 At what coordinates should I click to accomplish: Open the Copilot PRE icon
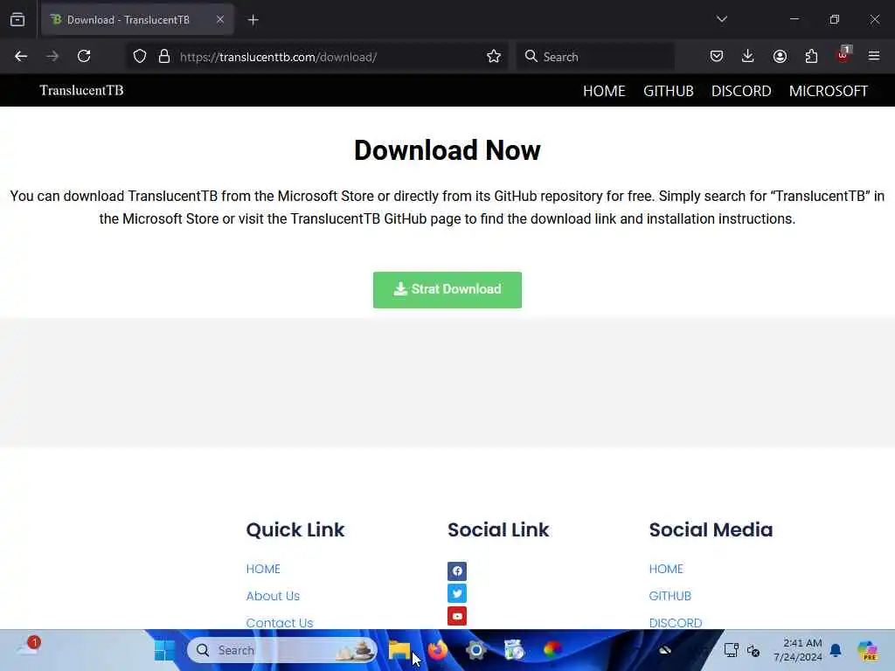pos(867,650)
